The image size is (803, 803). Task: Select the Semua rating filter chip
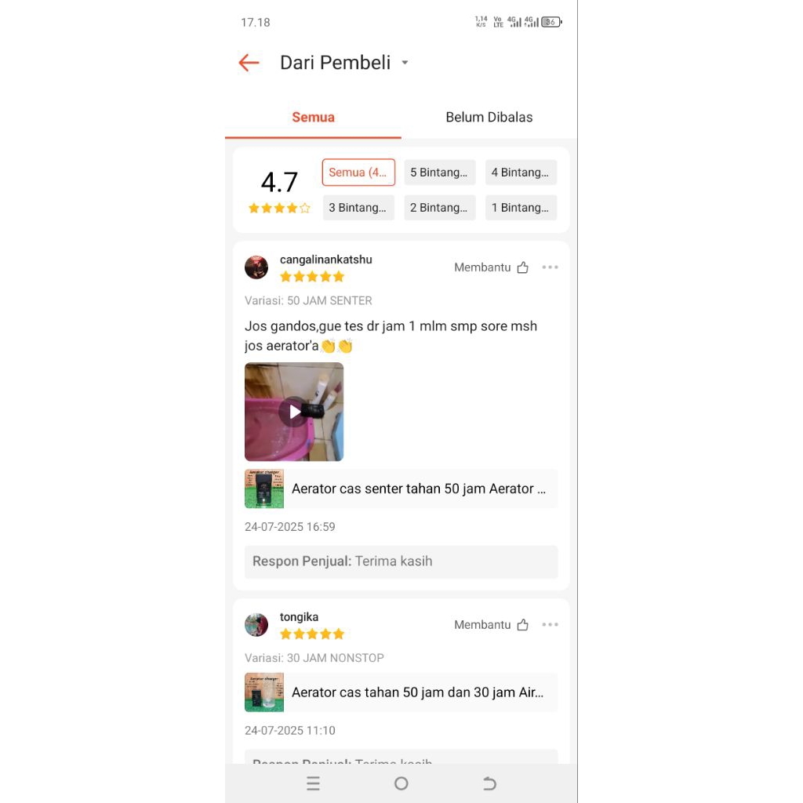[x=358, y=172]
